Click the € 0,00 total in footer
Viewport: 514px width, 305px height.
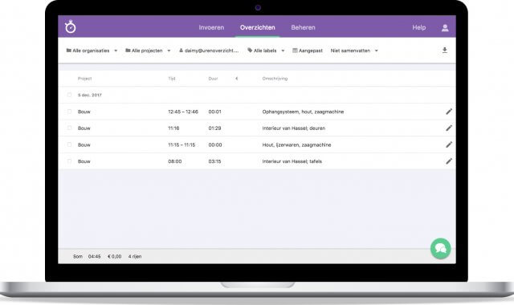tap(114, 257)
